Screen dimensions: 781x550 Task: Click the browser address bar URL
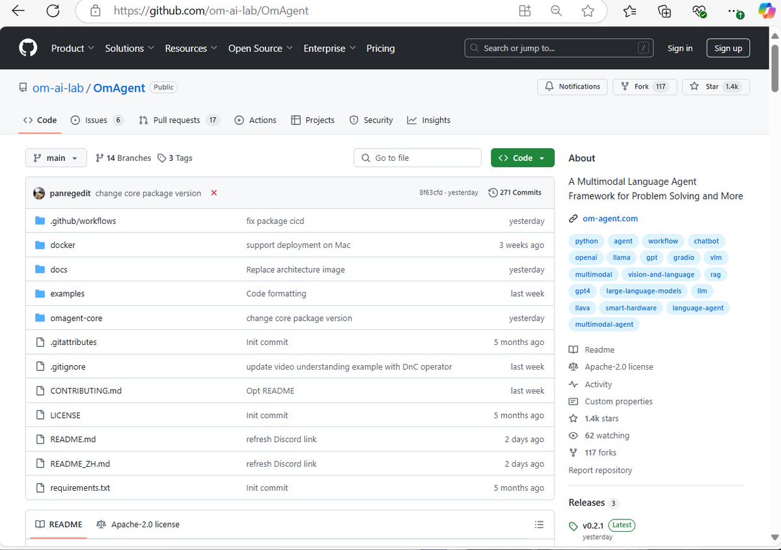(212, 11)
